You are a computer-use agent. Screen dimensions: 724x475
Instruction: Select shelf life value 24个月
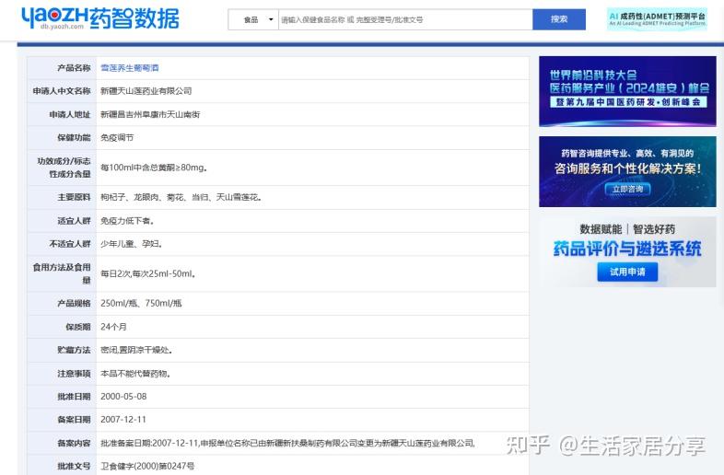pyautogui.click(x=113, y=327)
